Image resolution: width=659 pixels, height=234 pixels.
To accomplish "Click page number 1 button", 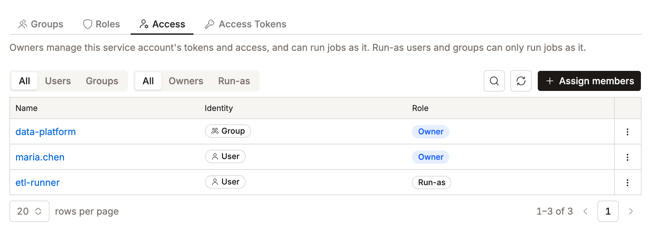I will coord(608,211).
